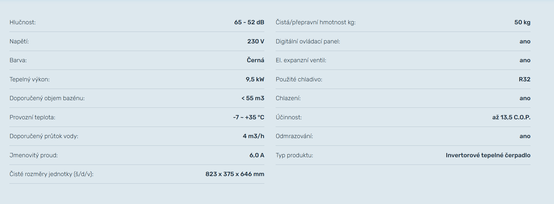Click the 50 kg weight value

click(522, 22)
